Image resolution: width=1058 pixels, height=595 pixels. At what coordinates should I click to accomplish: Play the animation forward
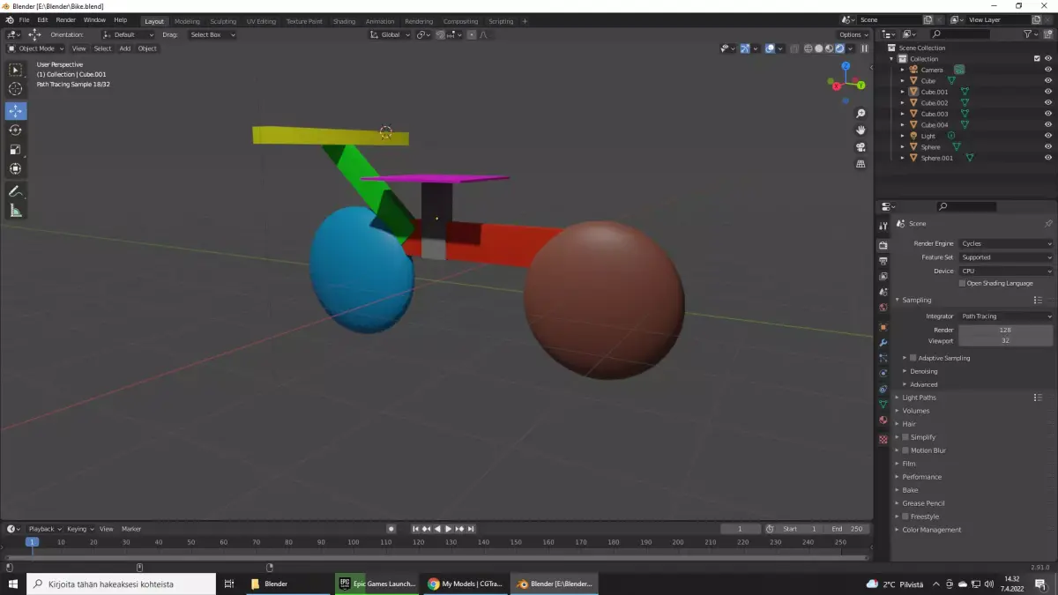[449, 529]
